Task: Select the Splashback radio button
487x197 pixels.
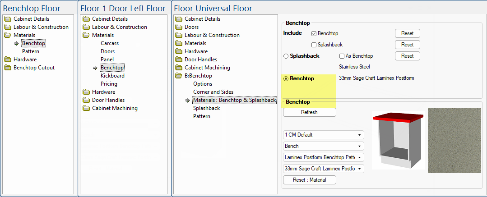Action: (x=286, y=56)
